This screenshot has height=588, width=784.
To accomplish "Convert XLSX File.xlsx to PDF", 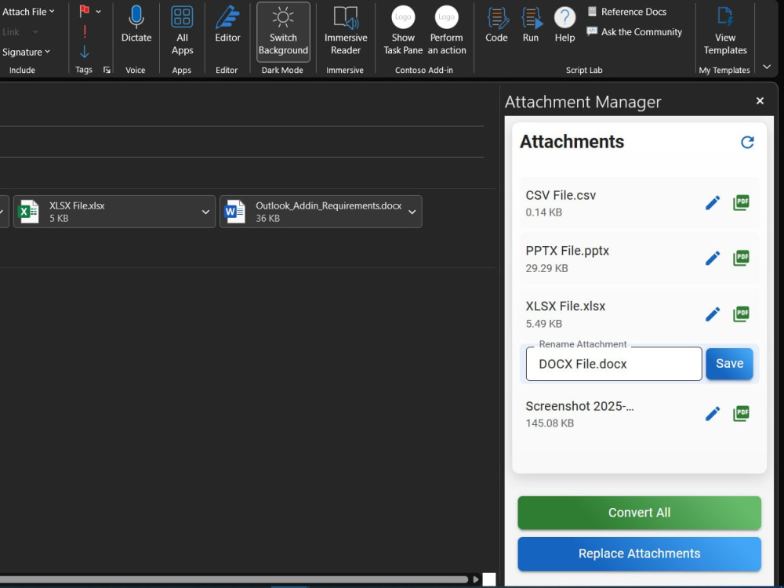I will point(741,314).
